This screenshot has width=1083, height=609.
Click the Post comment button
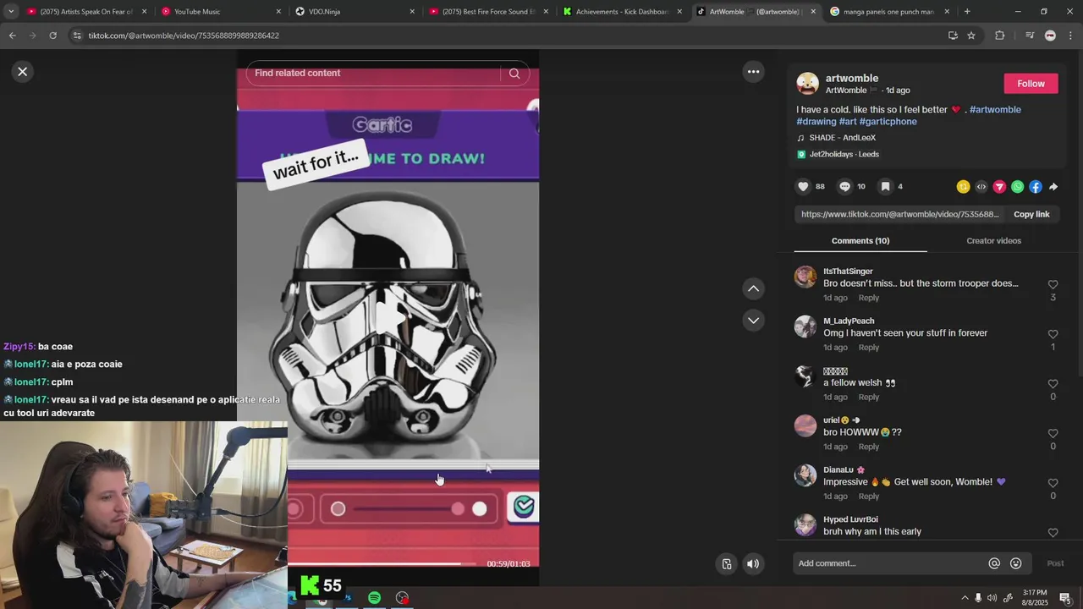click(x=1055, y=563)
